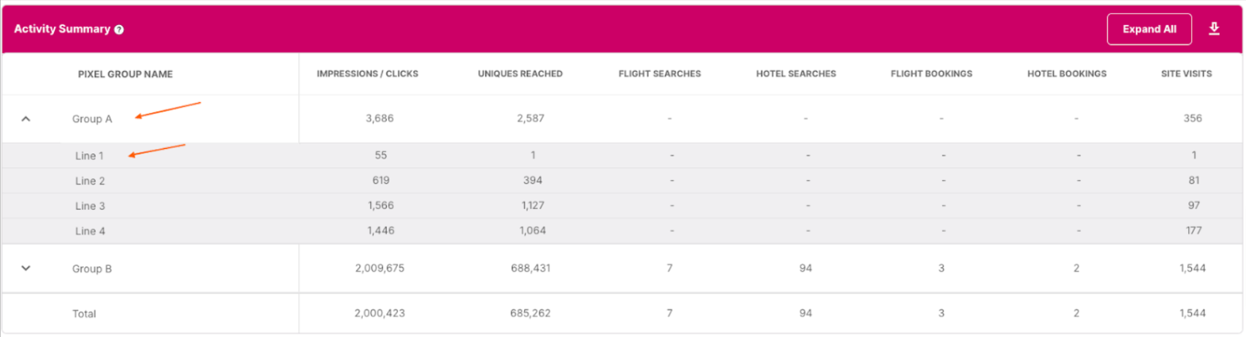Click the Flight Searches column header

660,73
